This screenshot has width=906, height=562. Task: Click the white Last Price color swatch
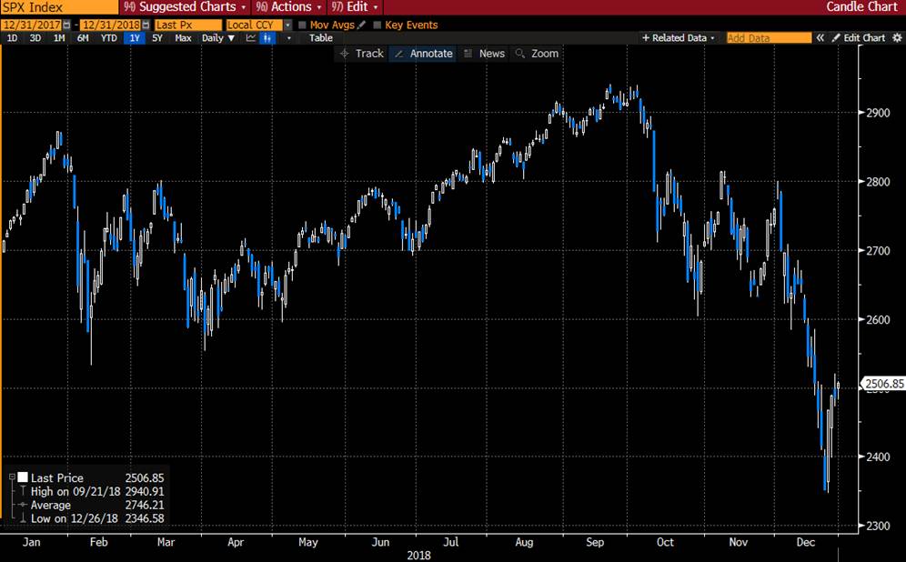[x=22, y=477]
